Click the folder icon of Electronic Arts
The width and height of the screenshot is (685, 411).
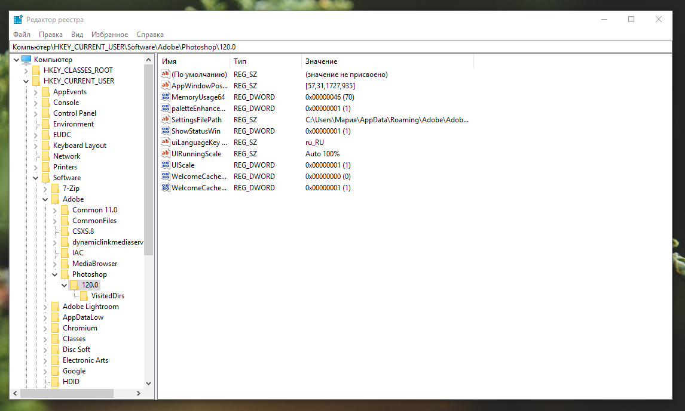click(56, 360)
